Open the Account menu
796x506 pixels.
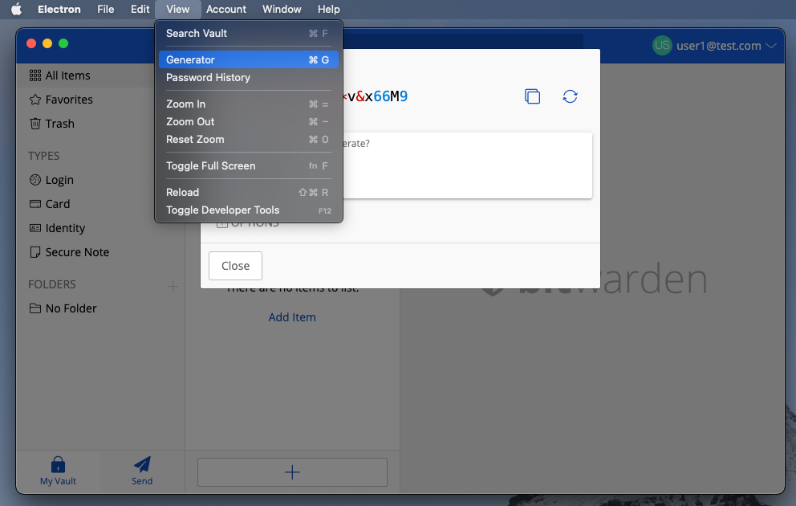[x=226, y=9]
